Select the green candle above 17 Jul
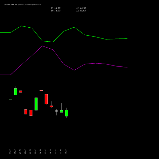 [x=16, y=92]
